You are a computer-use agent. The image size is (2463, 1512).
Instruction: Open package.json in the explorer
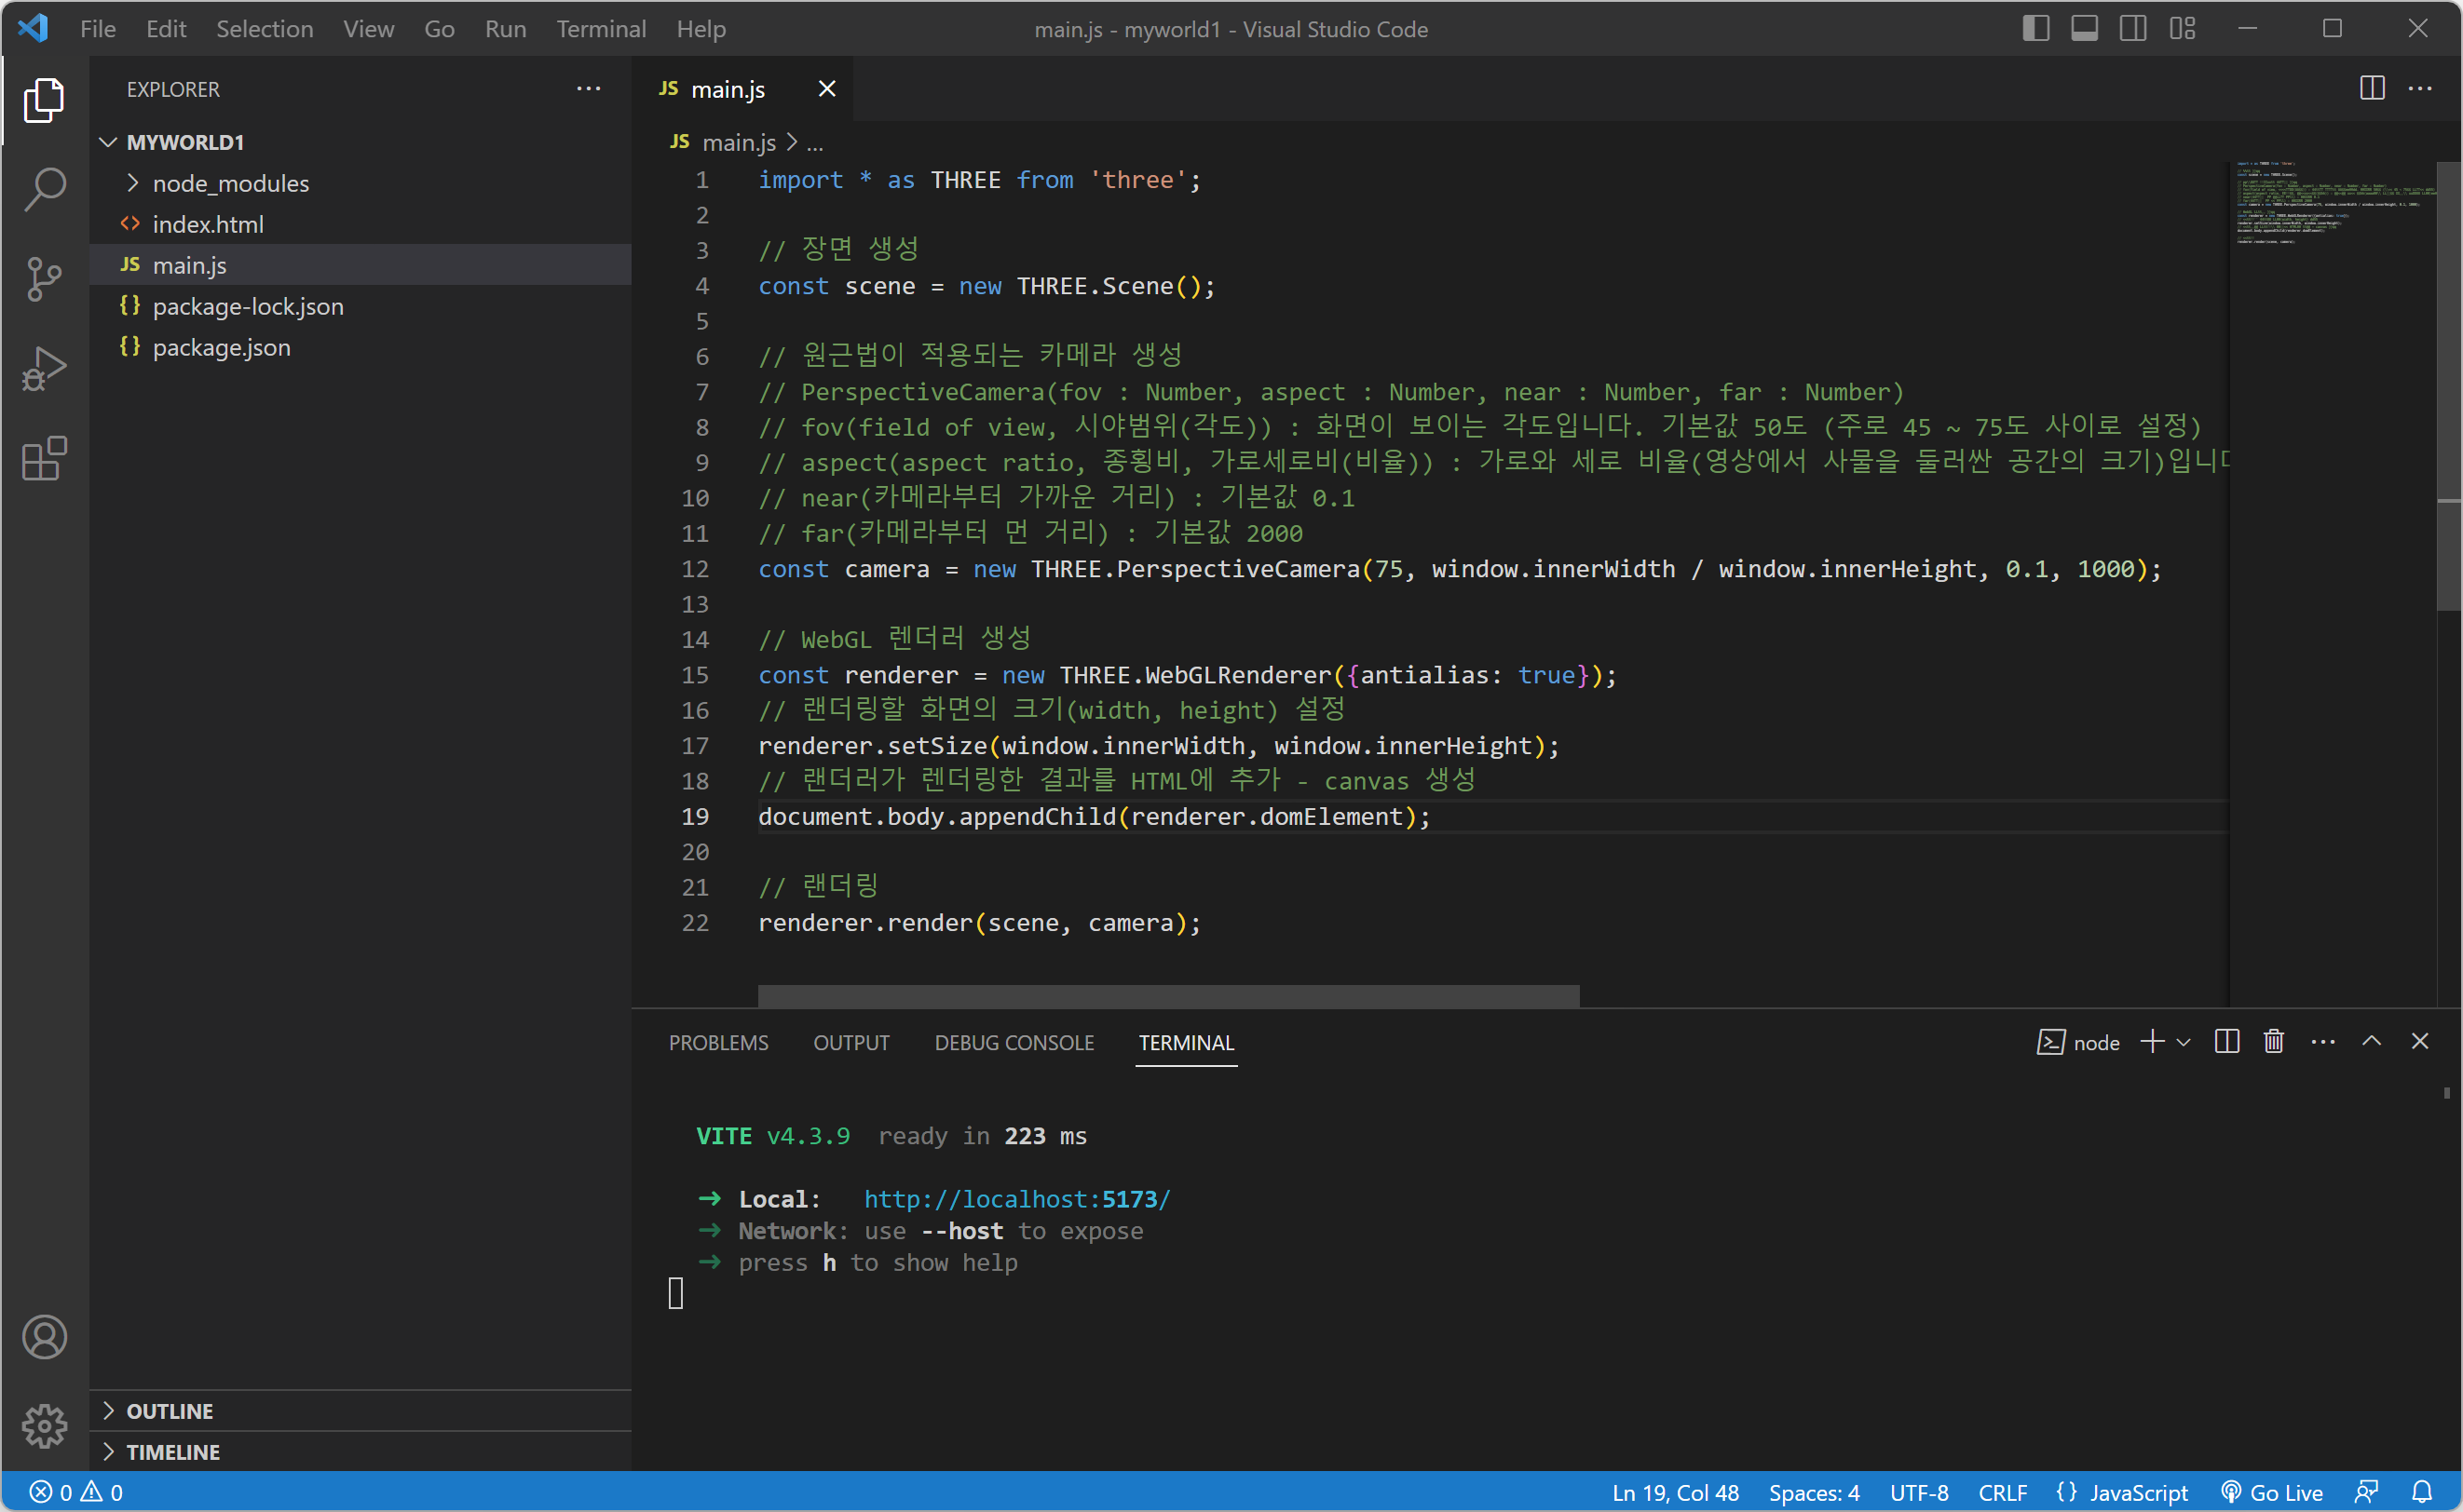coord(221,347)
